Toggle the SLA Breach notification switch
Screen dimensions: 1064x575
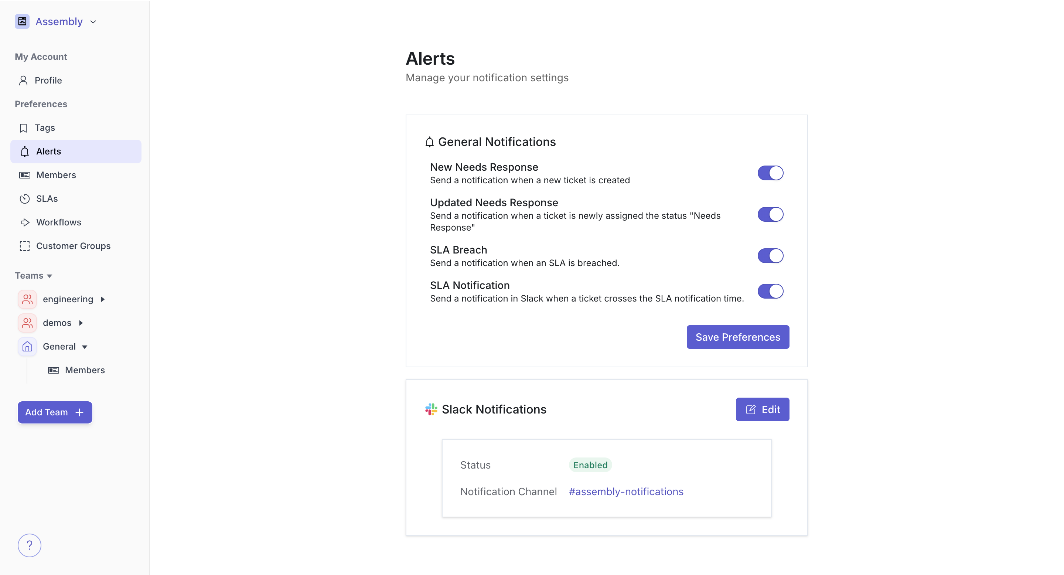770,256
